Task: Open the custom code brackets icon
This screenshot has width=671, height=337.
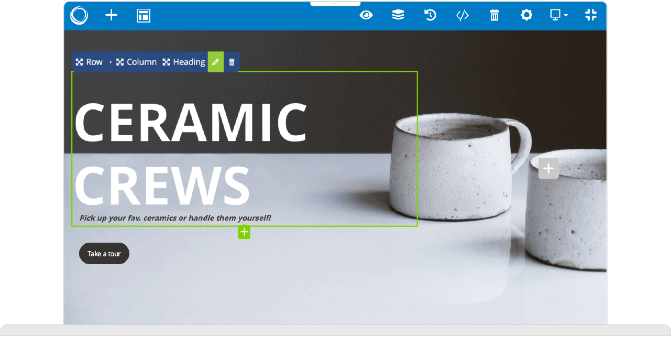Action: click(x=462, y=15)
